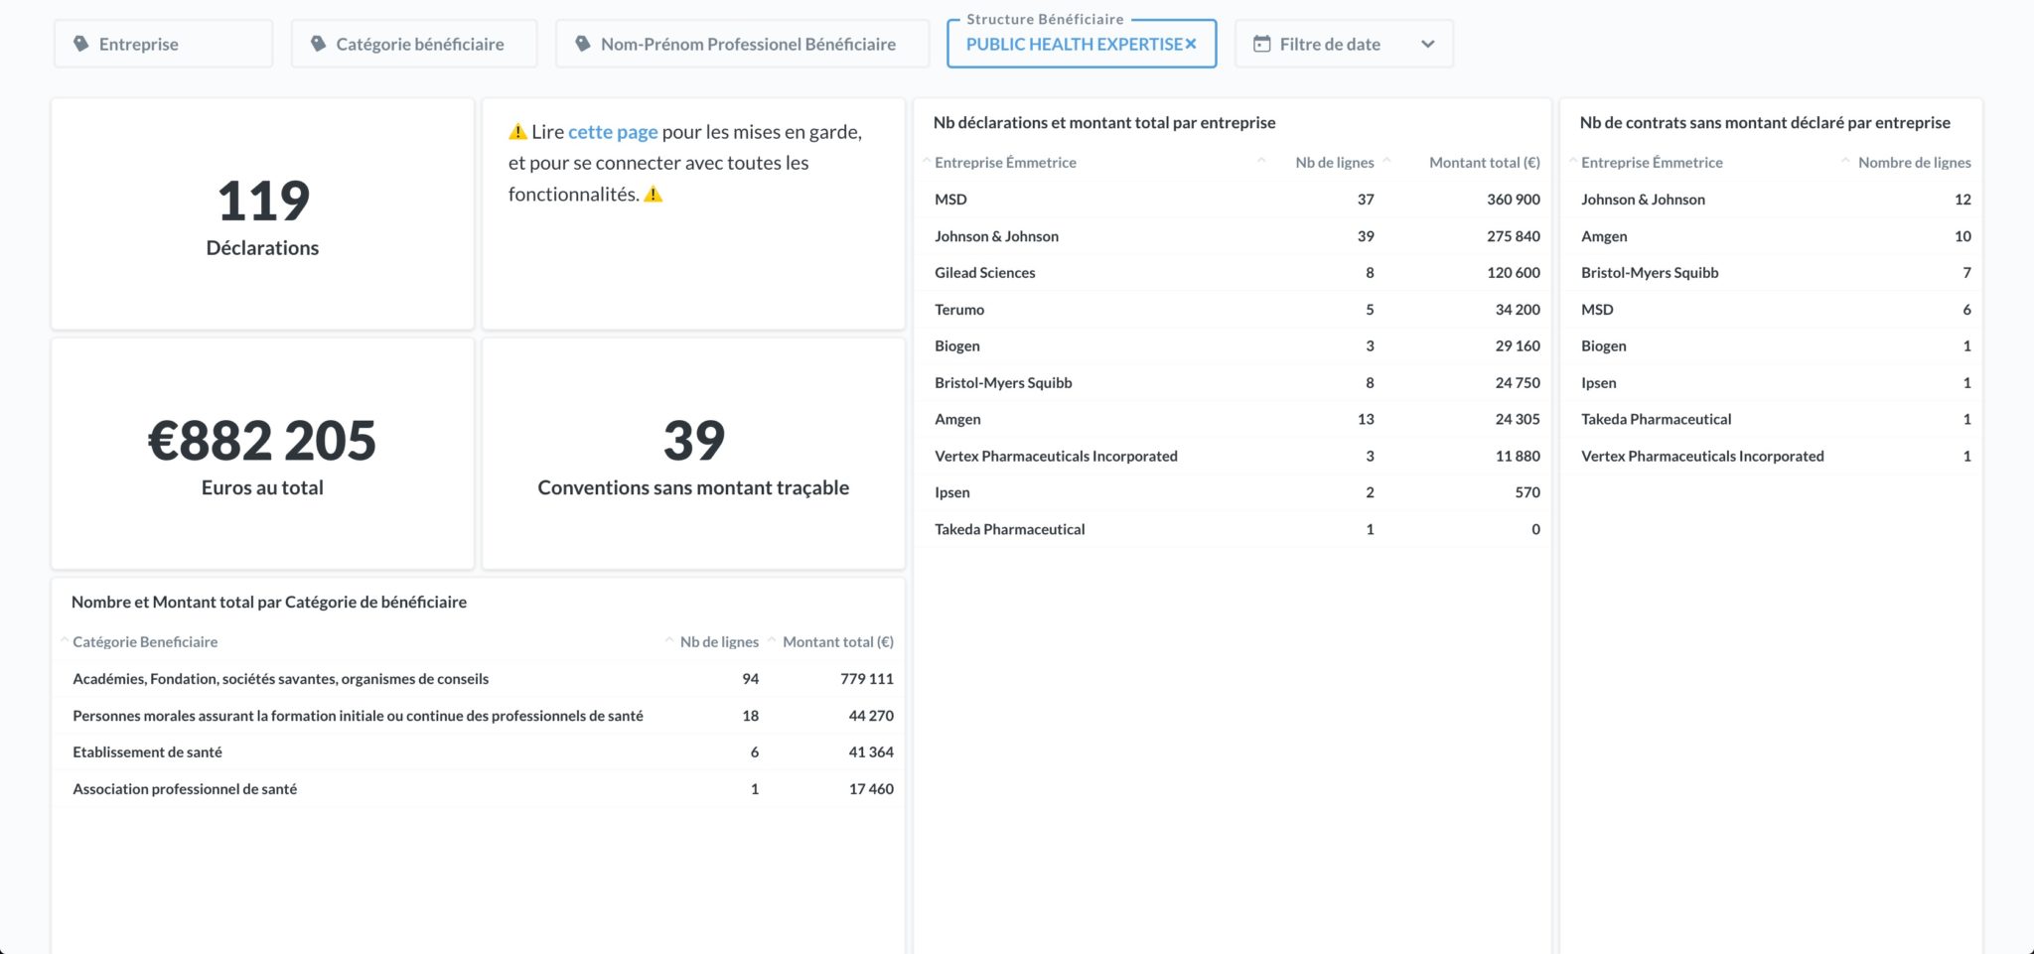
Task: Select Amgen in declarations table
Action: coord(1233,420)
